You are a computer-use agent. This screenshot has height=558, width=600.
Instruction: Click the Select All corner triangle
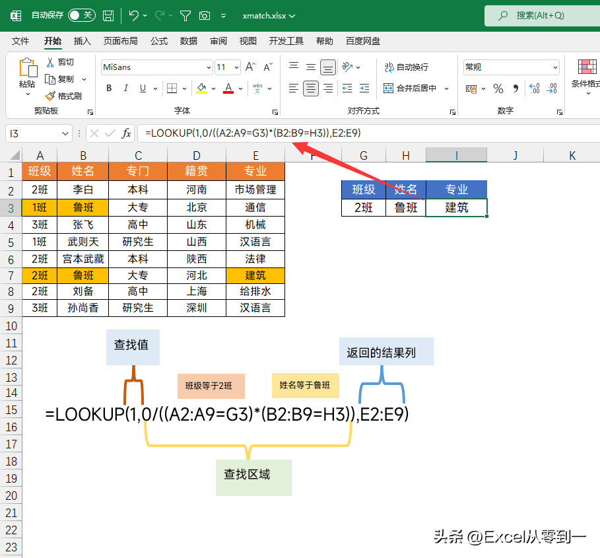[x=15, y=155]
